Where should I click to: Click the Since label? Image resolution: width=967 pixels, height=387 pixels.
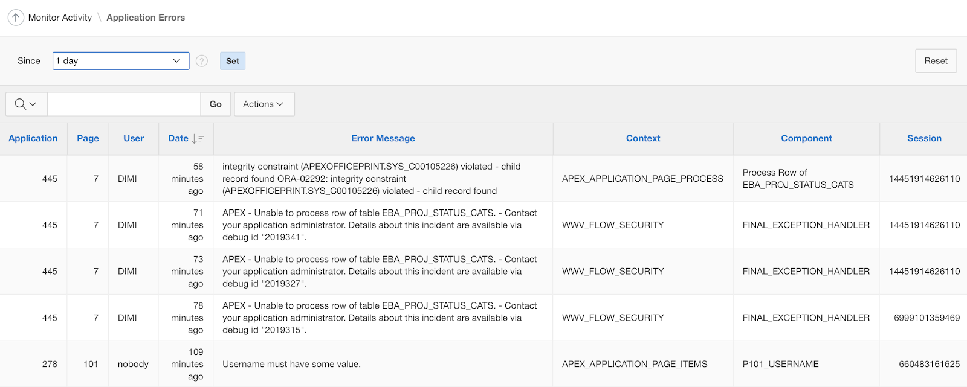(x=29, y=61)
